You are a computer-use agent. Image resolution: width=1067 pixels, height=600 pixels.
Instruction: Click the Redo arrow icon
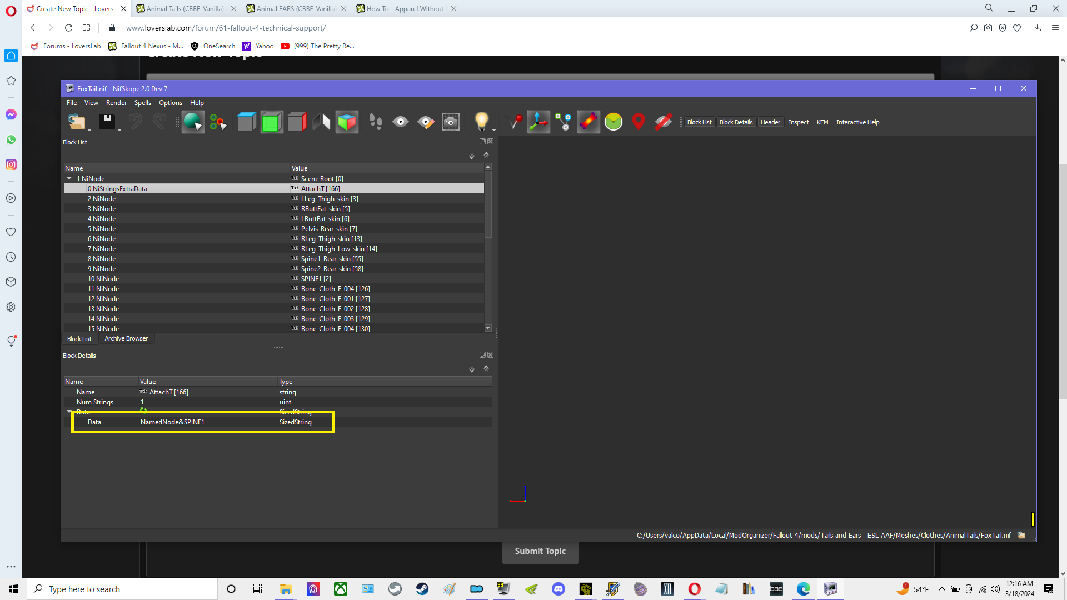click(159, 122)
